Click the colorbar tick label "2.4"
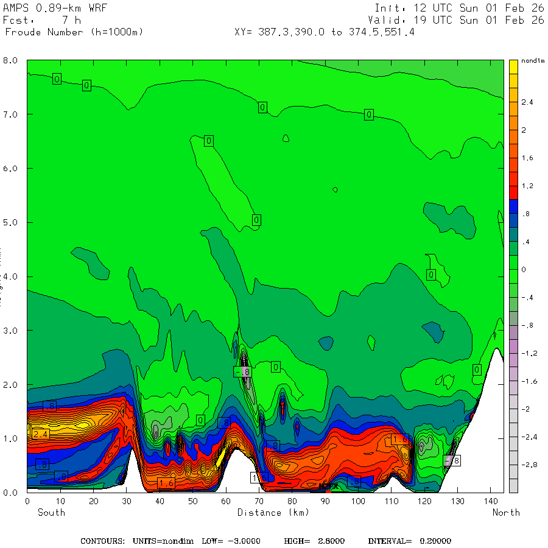 tap(527, 102)
